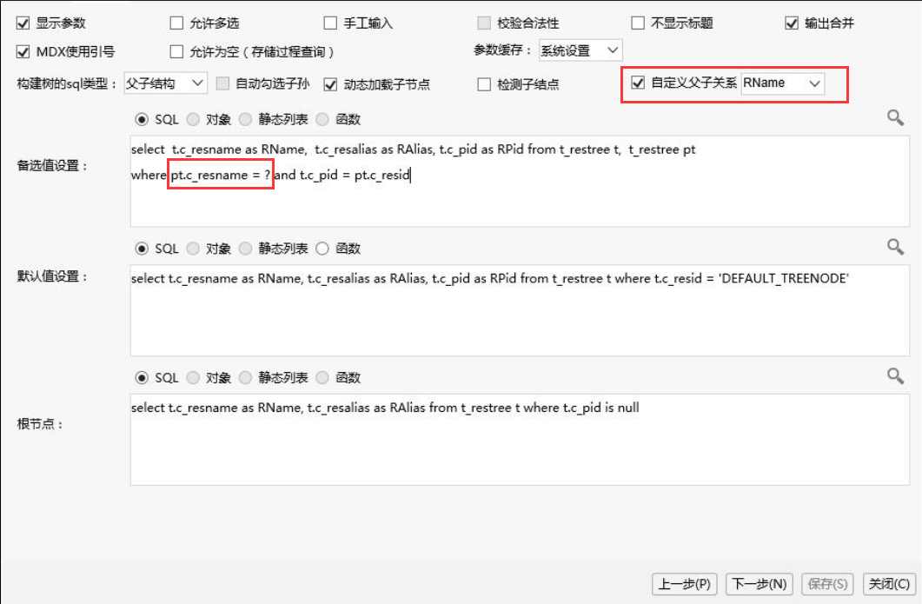Open the RName dropdown list
Screen dimensions: 922x604
(x=783, y=83)
